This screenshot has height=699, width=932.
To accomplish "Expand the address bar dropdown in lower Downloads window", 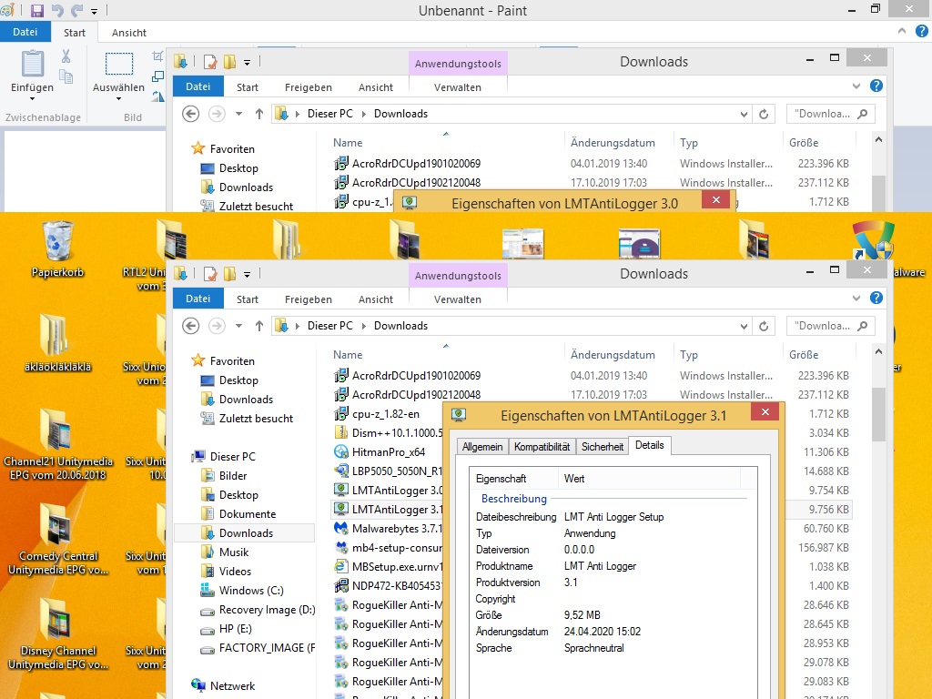I will coord(744,327).
